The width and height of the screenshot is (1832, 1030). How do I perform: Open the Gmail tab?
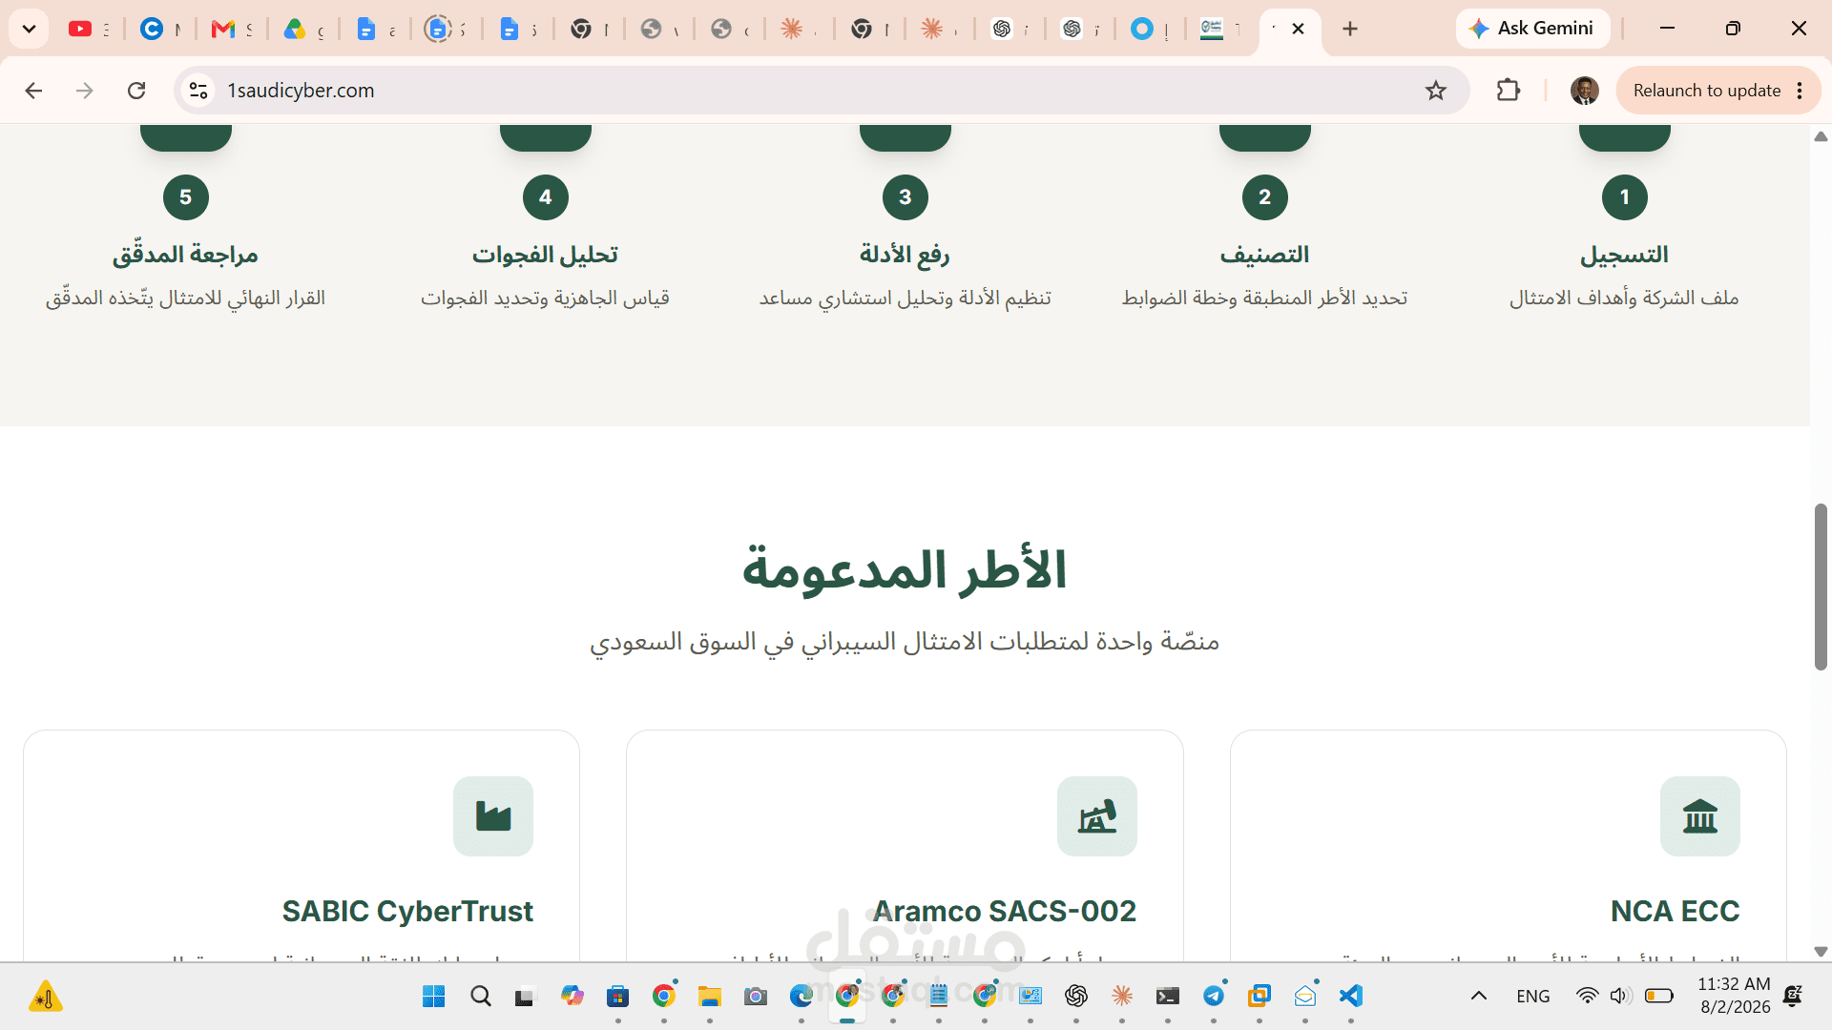[x=222, y=30]
